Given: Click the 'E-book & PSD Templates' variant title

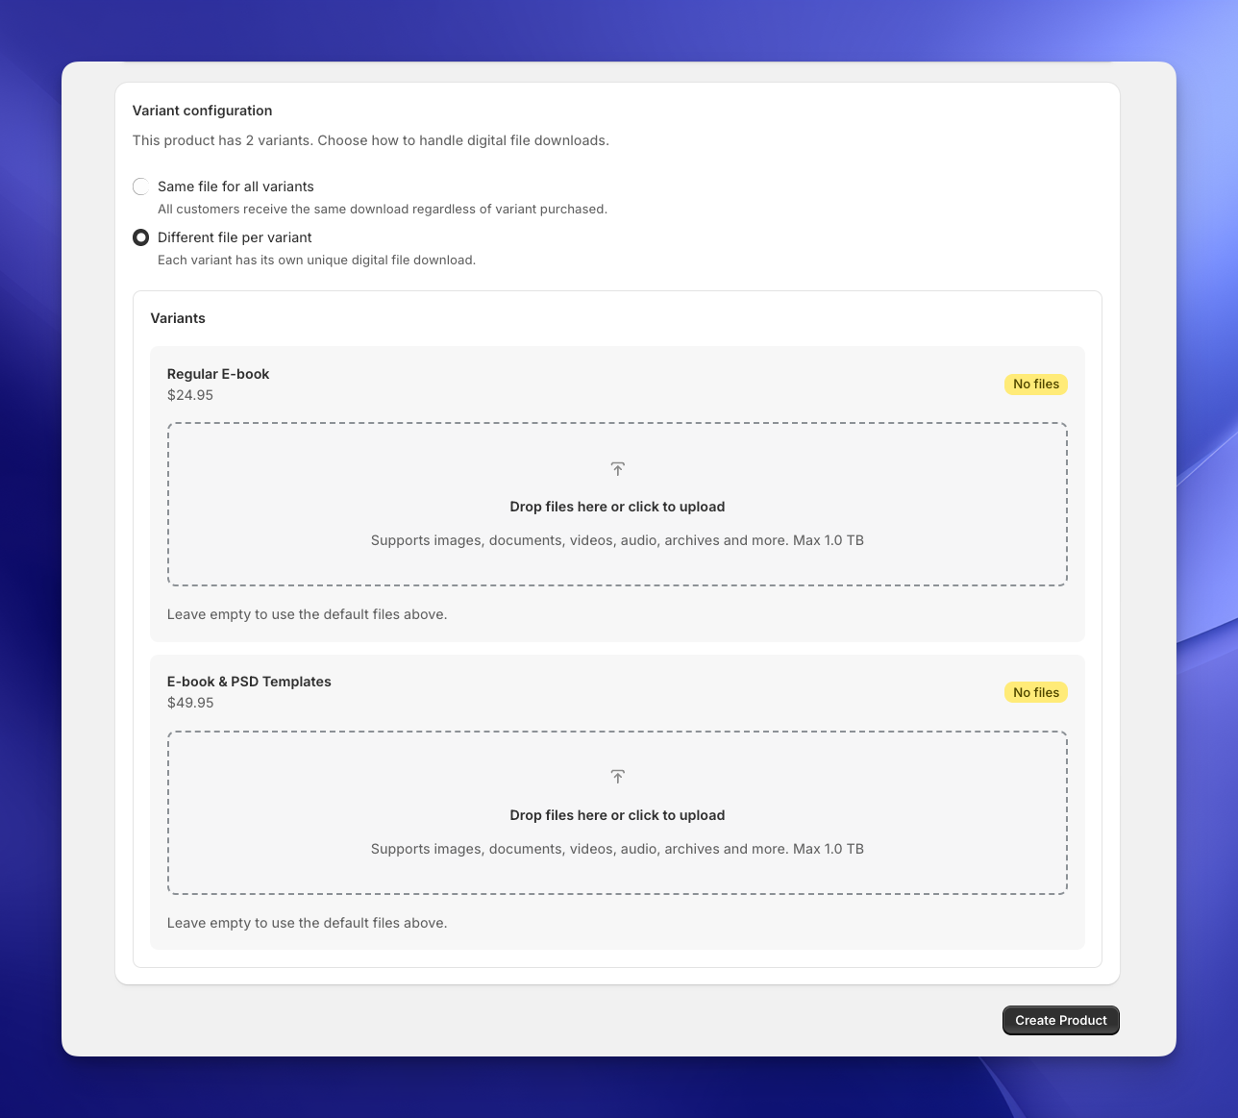Looking at the screenshot, I should (x=249, y=682).
